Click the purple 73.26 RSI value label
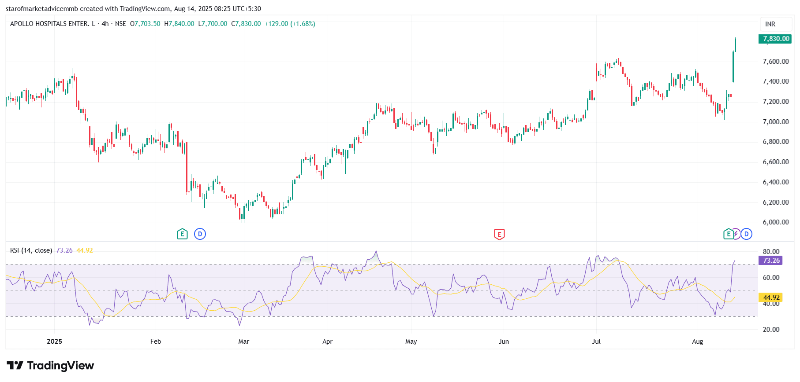This screenshot has width=800, height=382. point(770,261)
